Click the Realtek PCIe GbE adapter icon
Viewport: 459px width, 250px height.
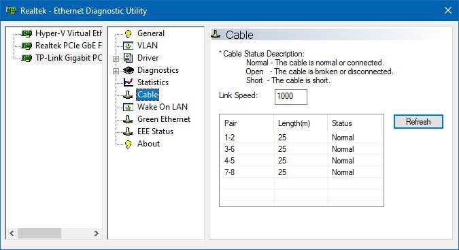27,46
